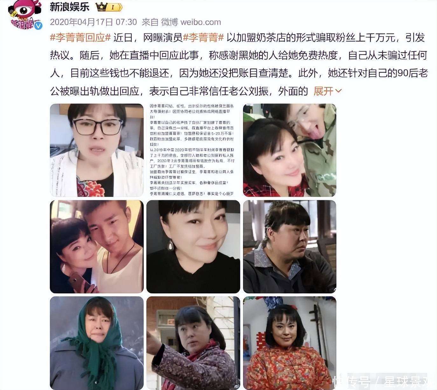Image resolution: width=437 pixels, height=390 pixels.
Task: Click the 微博 weibo.com source link
Action: pyautogui.click(x=191, y=22)
